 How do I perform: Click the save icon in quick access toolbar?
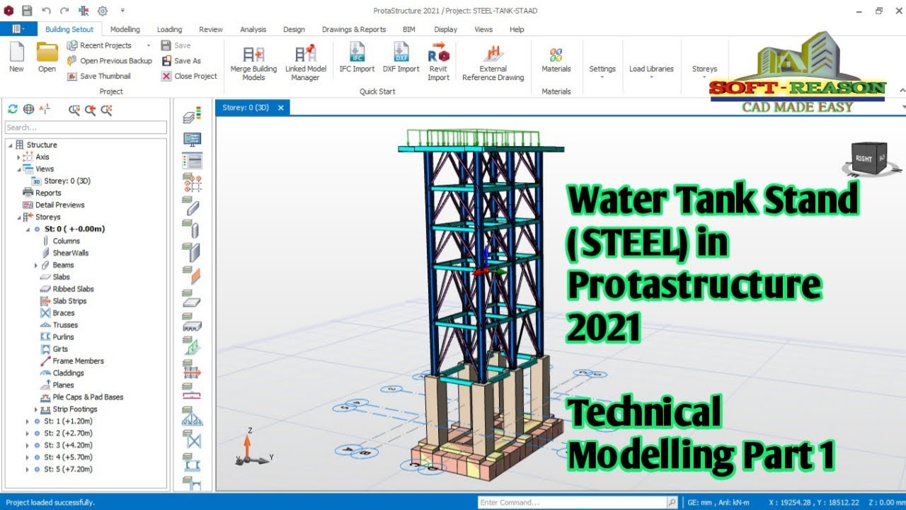click(27, 11)
